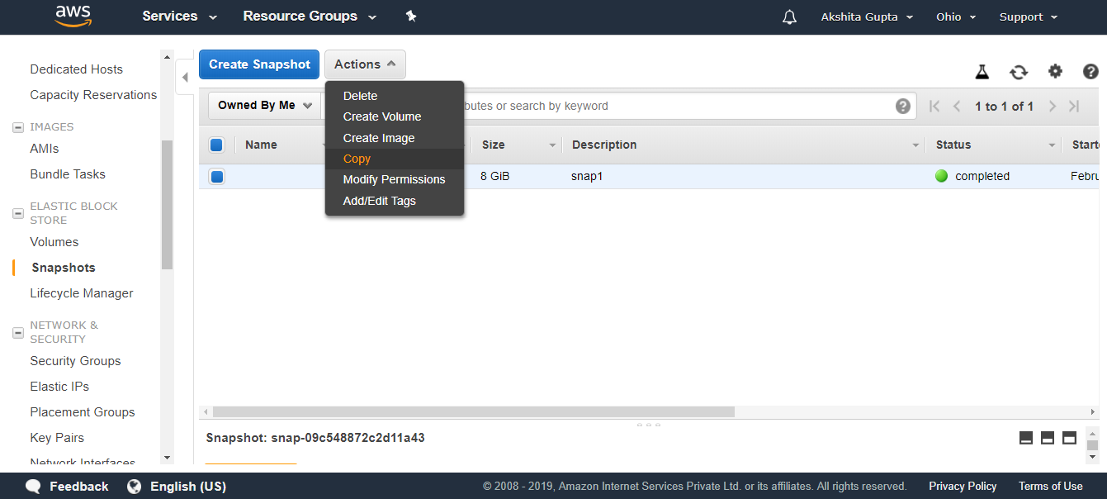Open the experiments flask icon
1107x499 pixels.
pos(982,72)
